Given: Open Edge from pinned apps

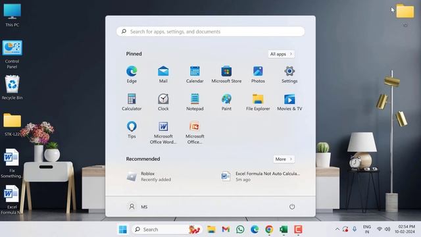Looking at the screenshot, I should click(132, 74).
